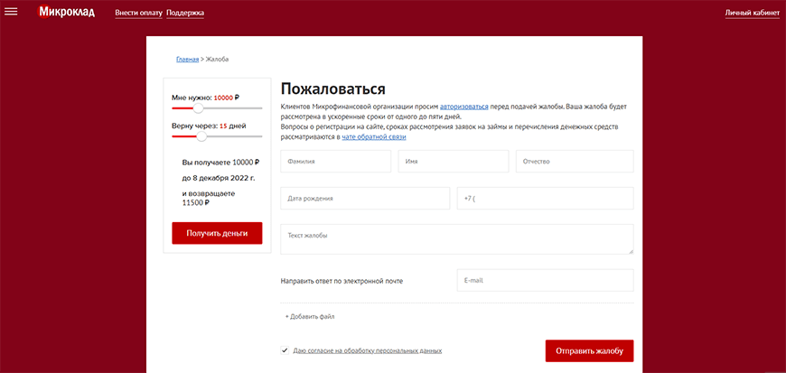Click the авторизоваться link
This screenshot has width=786, height=373.
pos(463,107)
